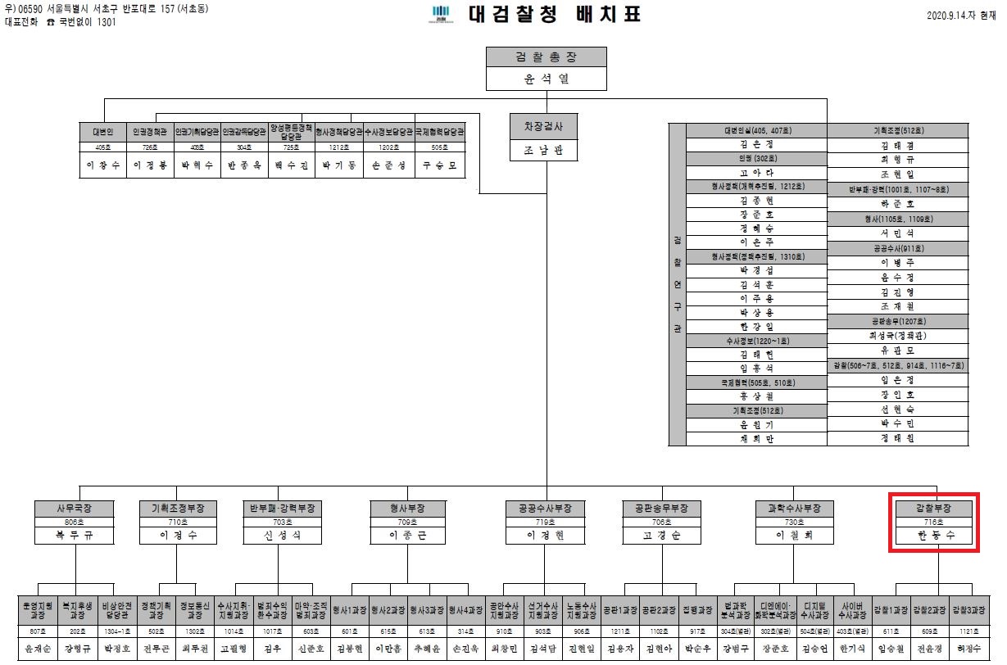Viewport: 1007px width, 665px height.
Task: Select the 검찰총장 header box
Action: click(x=547, y=57)
